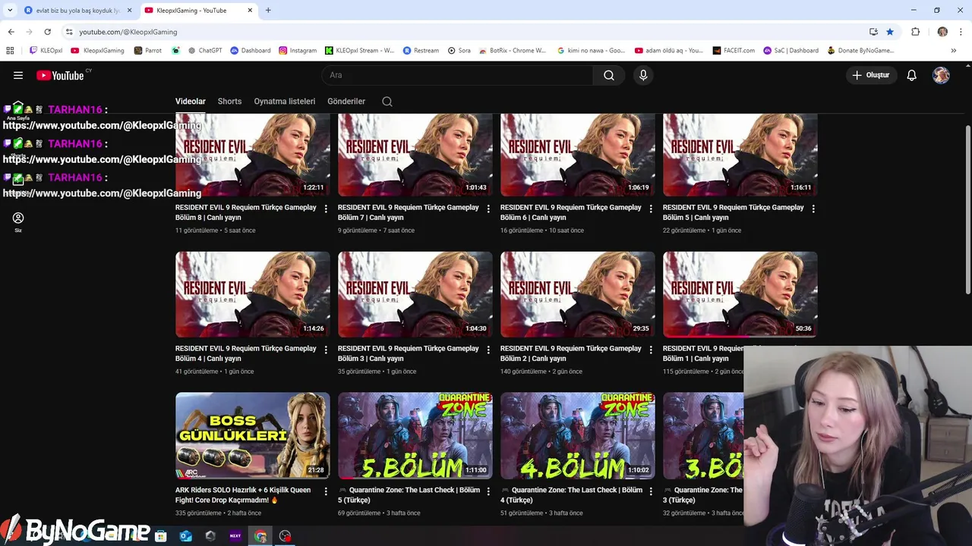Open options menu for Bölüm 6 video

pyautogui.click(x=651, y=209)
